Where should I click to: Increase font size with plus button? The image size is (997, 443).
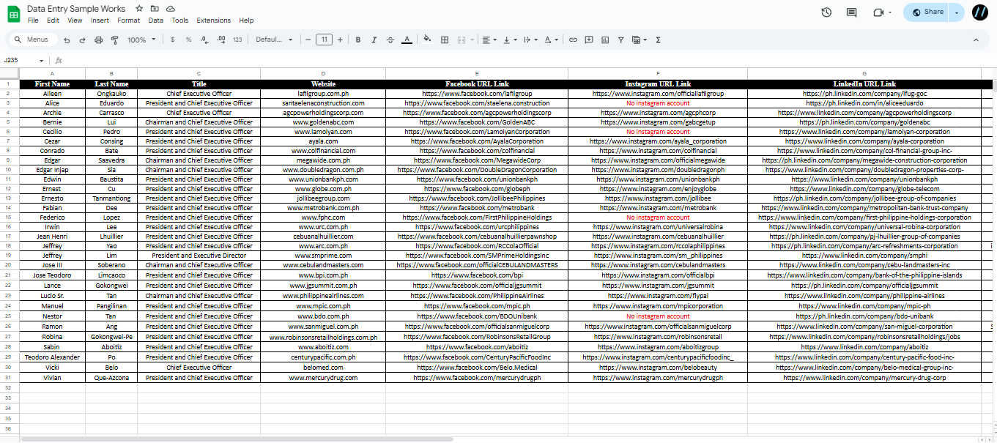point(340,40)
